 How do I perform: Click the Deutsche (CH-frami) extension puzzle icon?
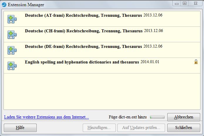click(12, 34)
